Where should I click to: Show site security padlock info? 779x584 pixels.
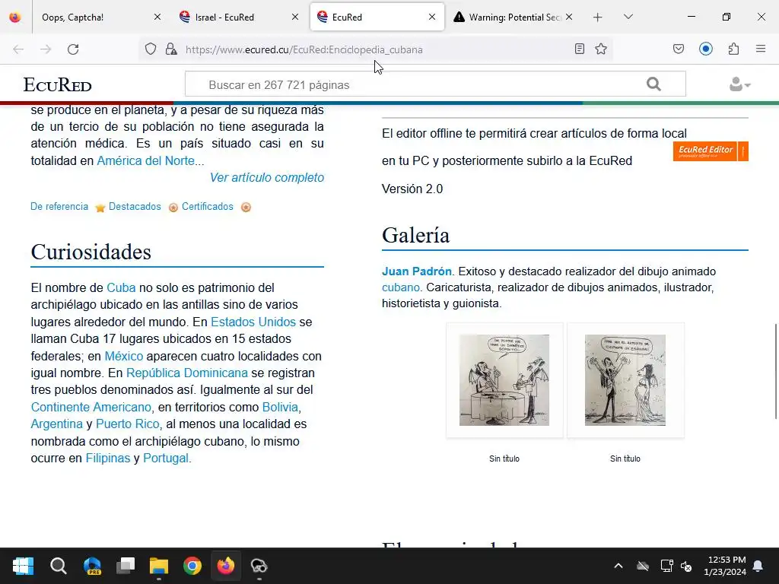coord(171,49)
